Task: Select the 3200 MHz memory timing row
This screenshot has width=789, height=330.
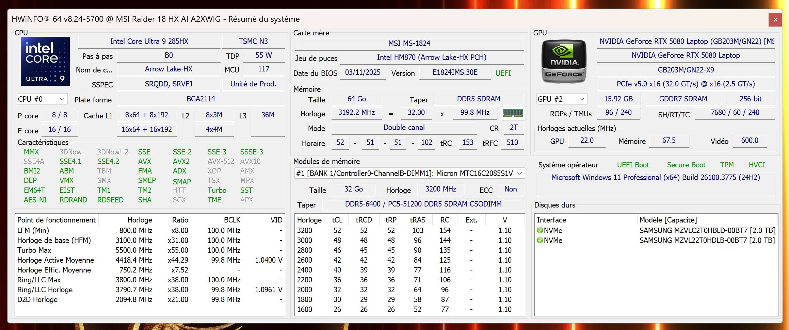Action: [x=408, y=230]
